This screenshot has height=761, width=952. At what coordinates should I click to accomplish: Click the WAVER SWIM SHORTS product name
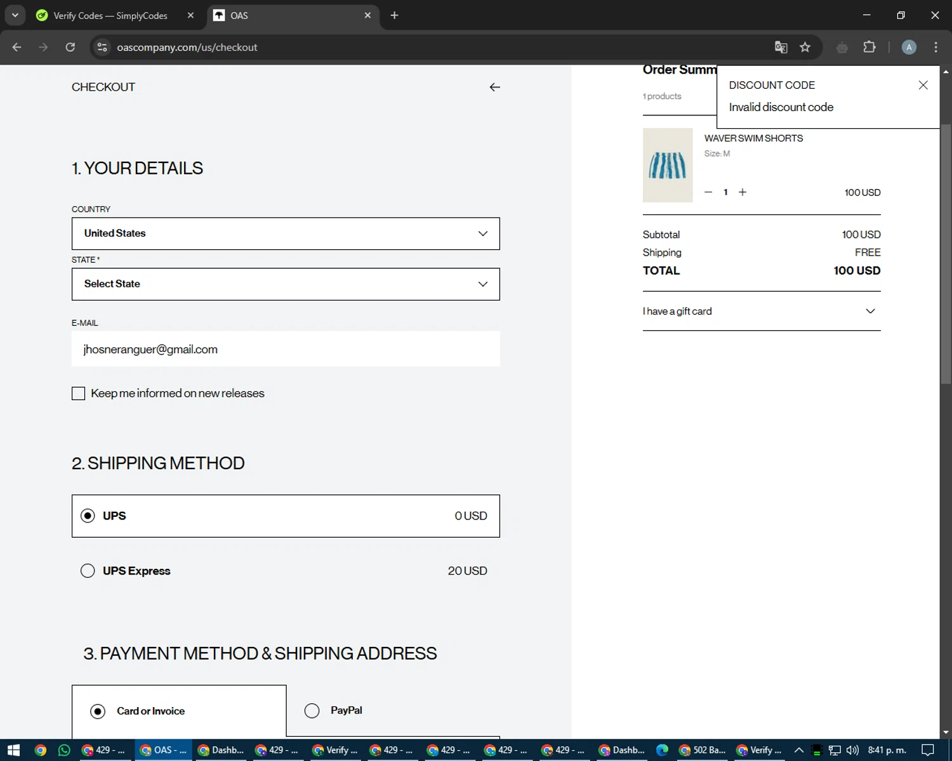point(753,138)
